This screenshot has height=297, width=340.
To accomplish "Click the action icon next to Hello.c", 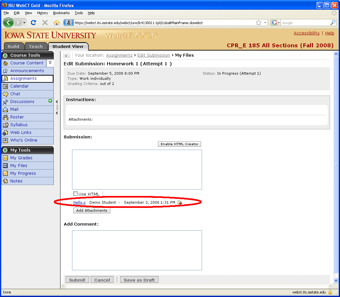I will click(180, 203).
